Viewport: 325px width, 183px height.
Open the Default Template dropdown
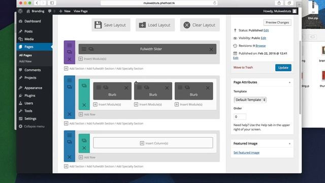tap(250, 100)
